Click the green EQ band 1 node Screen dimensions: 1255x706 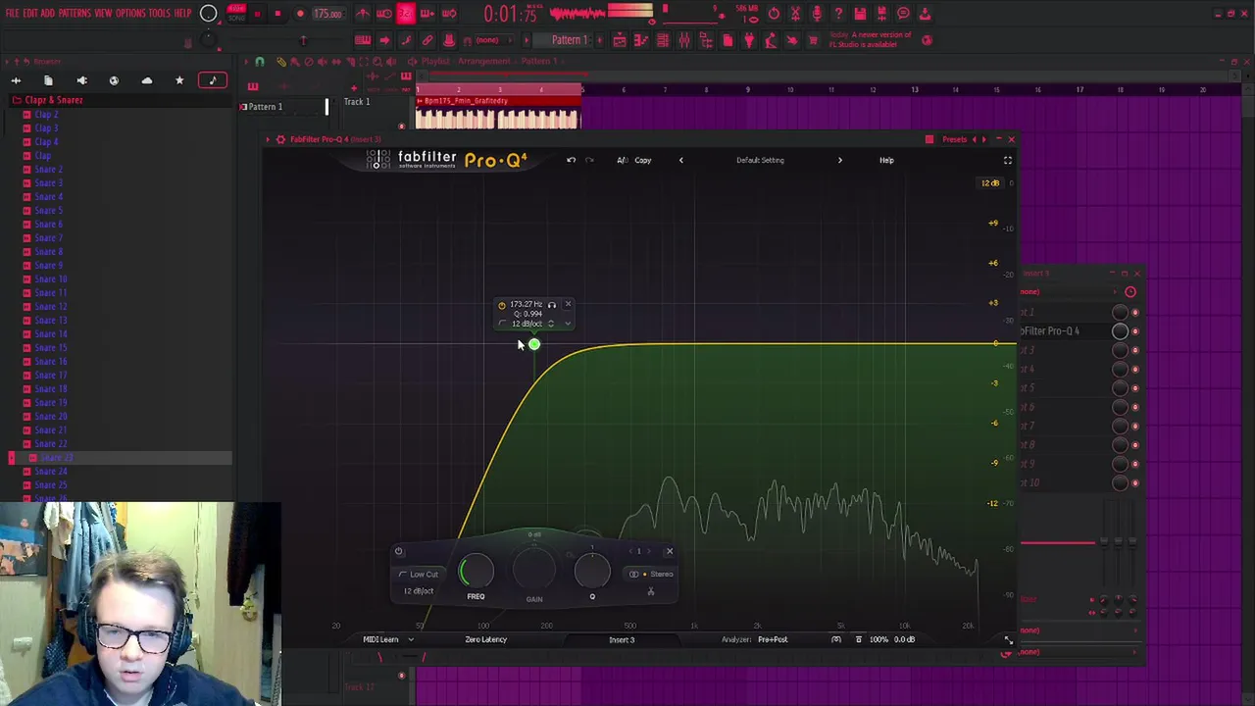click(x=534, y=344)
